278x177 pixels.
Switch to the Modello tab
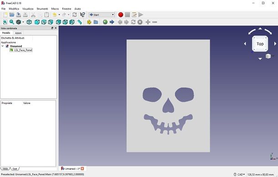[x=6, y=33]
